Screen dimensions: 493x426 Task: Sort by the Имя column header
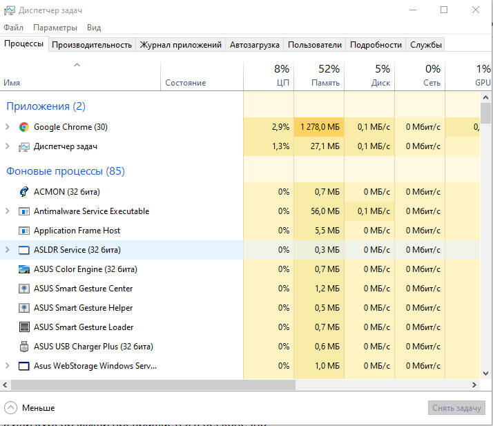tap(80, 77)
